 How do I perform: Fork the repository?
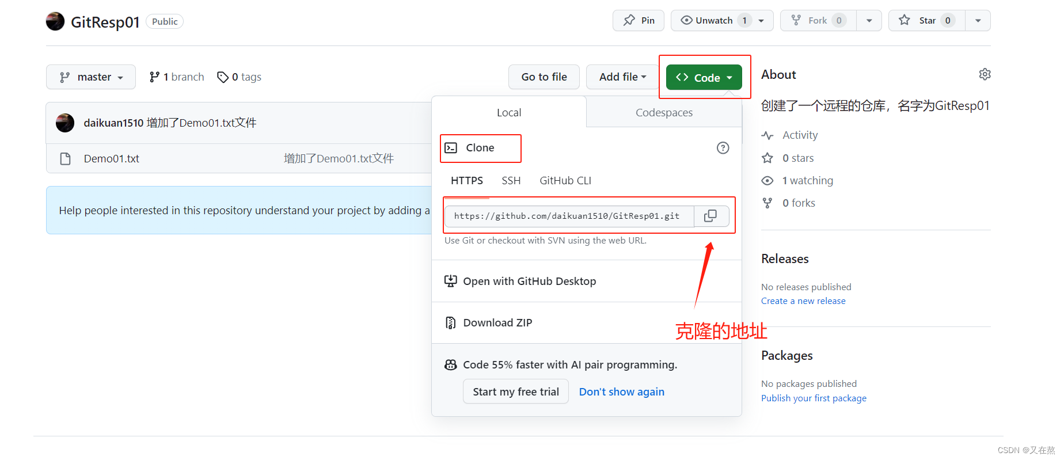[818, 21]
